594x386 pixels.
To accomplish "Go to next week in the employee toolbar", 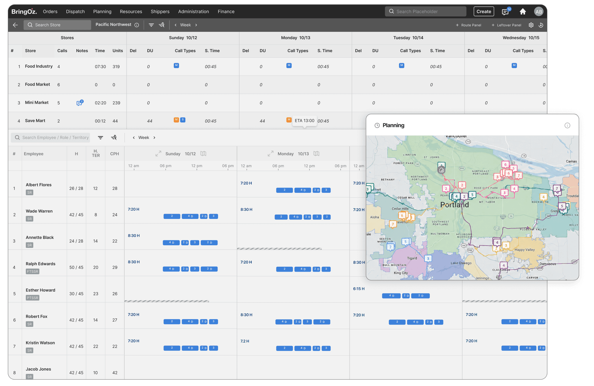I will [x=154, y=138].
